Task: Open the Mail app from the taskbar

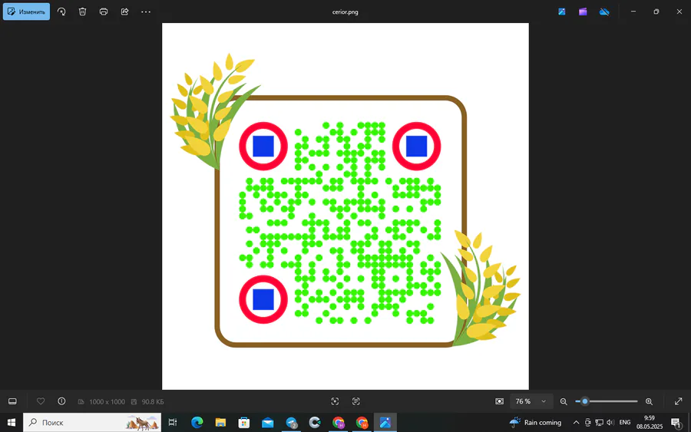Action: (267, 422)
